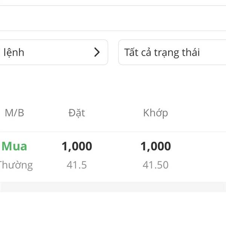The image size is (226, 226).
Task: Click the order row space between Đặt and Khớp values
Action: pos(116,155)
